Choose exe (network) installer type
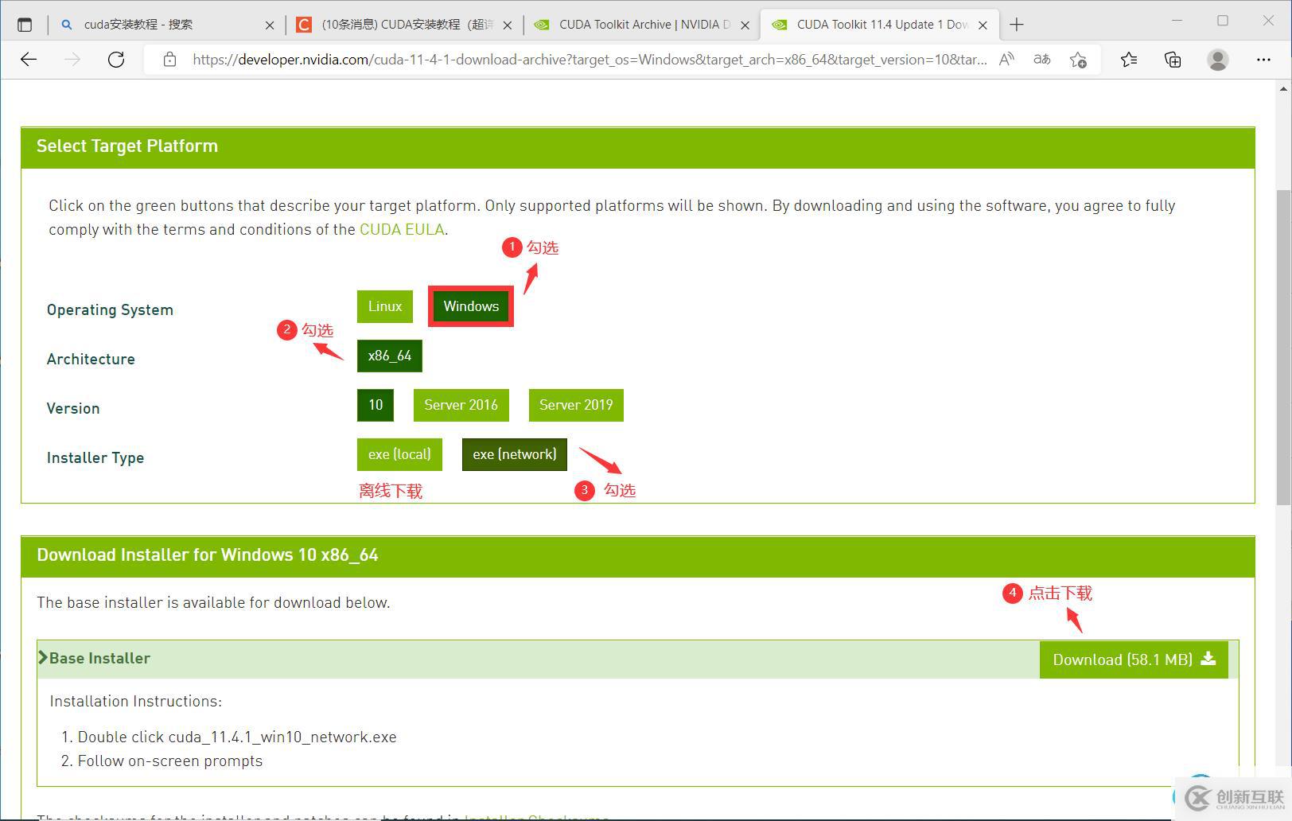The width and height of the screenshot is (1292, 821). (515, 455)
